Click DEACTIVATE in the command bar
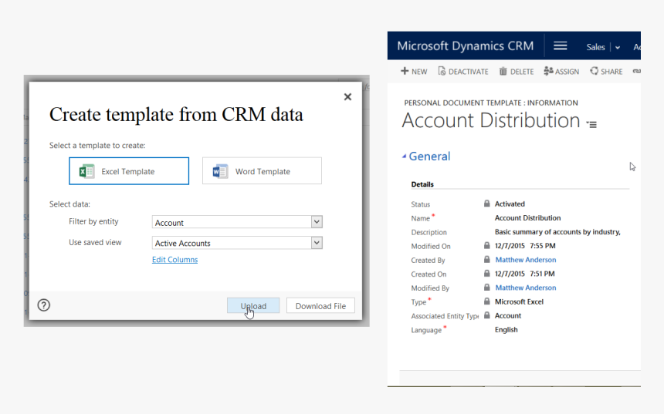This screenshot has height=414, width=664. click(x=463, y=72)
